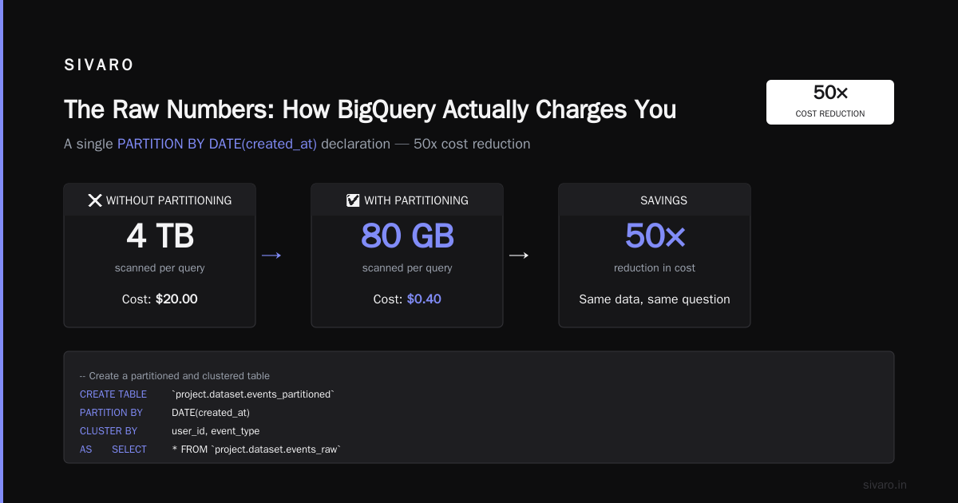Click the SQL comment line about partitioned table
The image size is (958, 503).
coord(175,376)
